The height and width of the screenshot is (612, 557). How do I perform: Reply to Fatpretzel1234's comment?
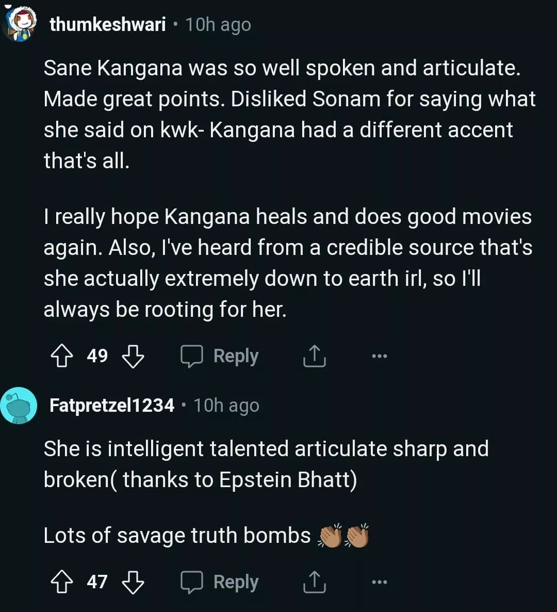(220, 582)
